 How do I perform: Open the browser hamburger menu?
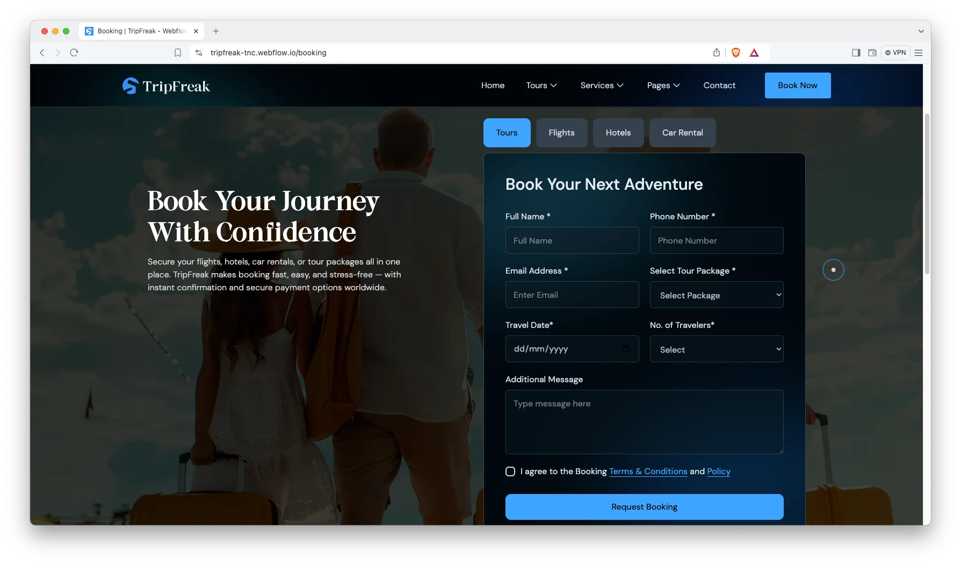pos(919,53)
